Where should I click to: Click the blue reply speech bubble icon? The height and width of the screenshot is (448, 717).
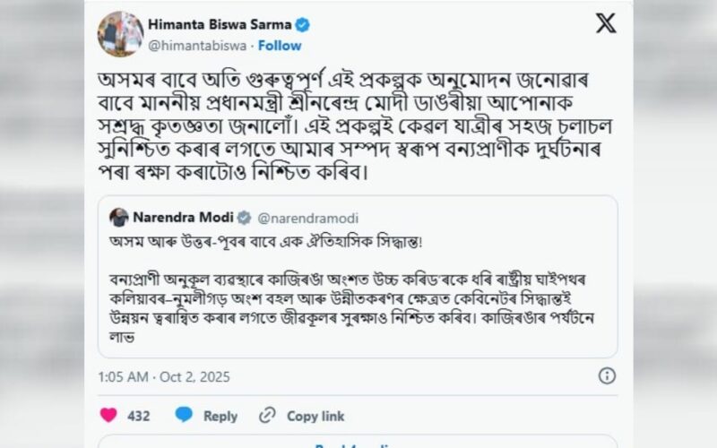184,415
